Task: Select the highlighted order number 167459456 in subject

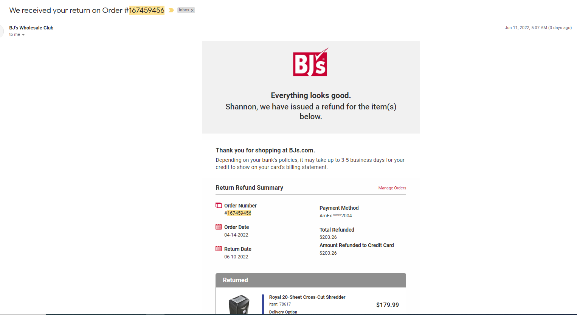Action: click(x=147, y=10)
